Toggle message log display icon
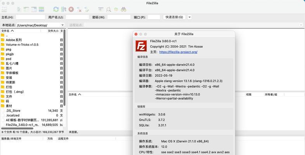 tap(19, 9)
